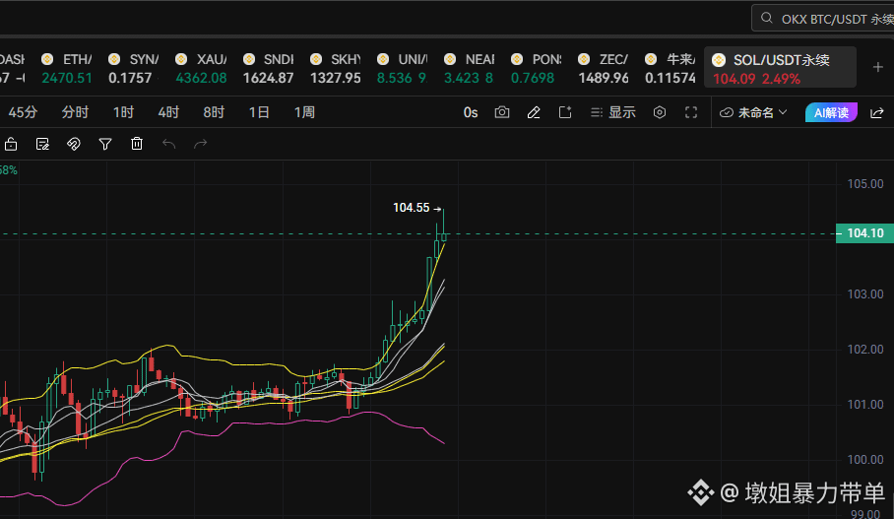894x519 pixels.
Task: Switch to the 4时 timeframe
Action: click(168, 112)
